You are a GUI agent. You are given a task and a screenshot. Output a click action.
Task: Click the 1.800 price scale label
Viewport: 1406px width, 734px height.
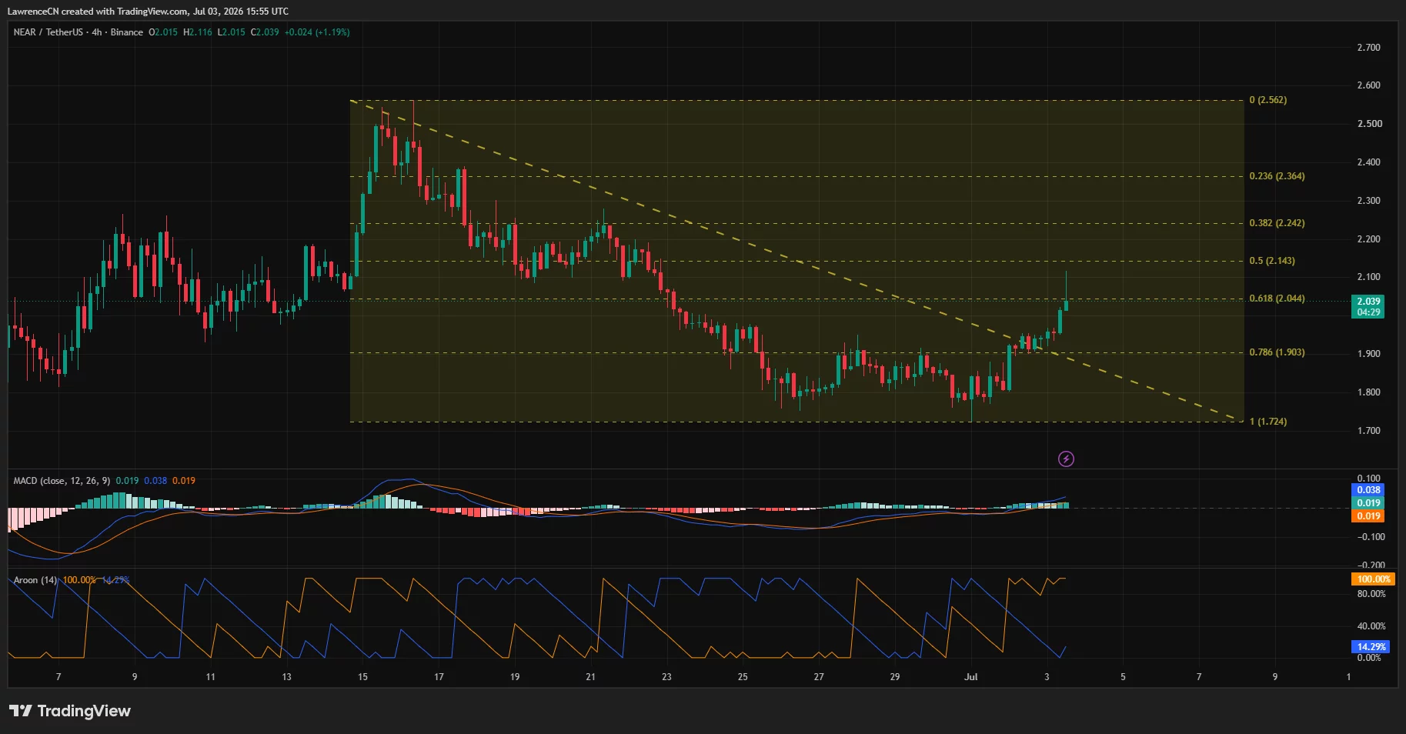[1368, 392]
